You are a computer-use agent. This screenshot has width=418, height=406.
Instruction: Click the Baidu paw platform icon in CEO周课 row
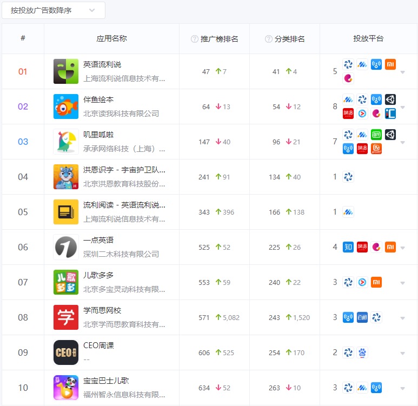click(362, 352)
